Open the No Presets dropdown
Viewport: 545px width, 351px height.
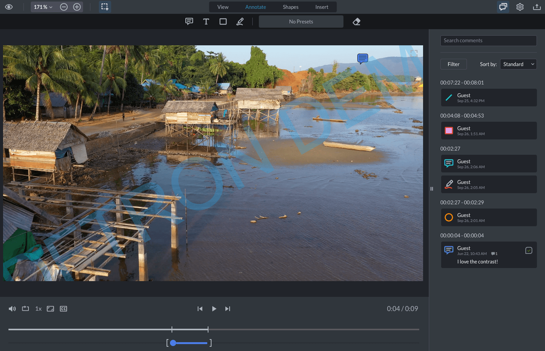(x=301, y=21)
